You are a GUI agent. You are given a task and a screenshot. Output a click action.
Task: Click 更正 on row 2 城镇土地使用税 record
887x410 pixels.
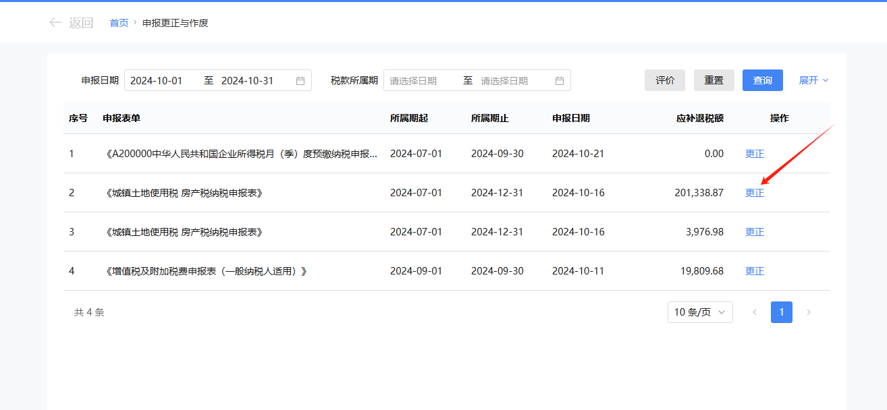pyautogui.click(x=754, y=192)
